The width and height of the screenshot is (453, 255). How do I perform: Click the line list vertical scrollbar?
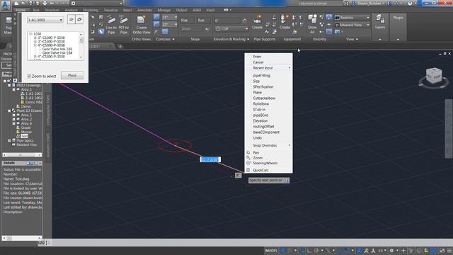click(81, 45)
